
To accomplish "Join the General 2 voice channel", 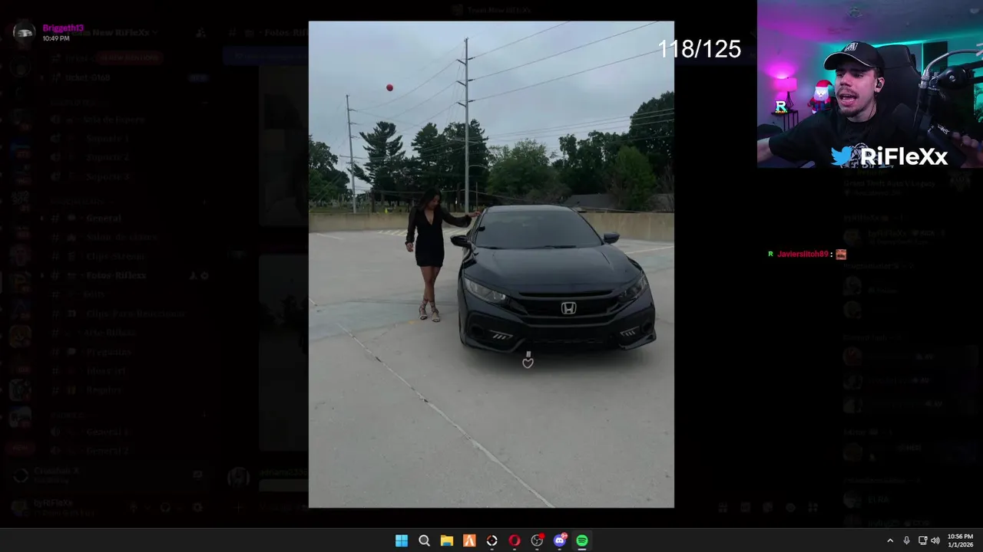I will [127, 451].
